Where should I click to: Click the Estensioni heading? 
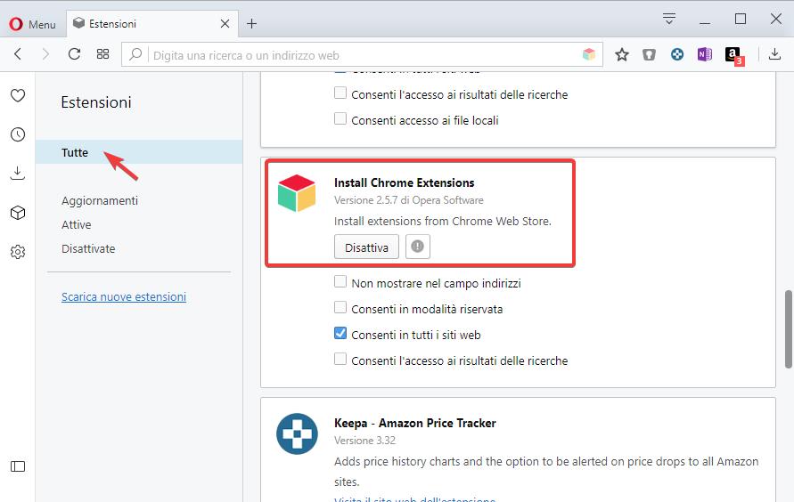96,102
